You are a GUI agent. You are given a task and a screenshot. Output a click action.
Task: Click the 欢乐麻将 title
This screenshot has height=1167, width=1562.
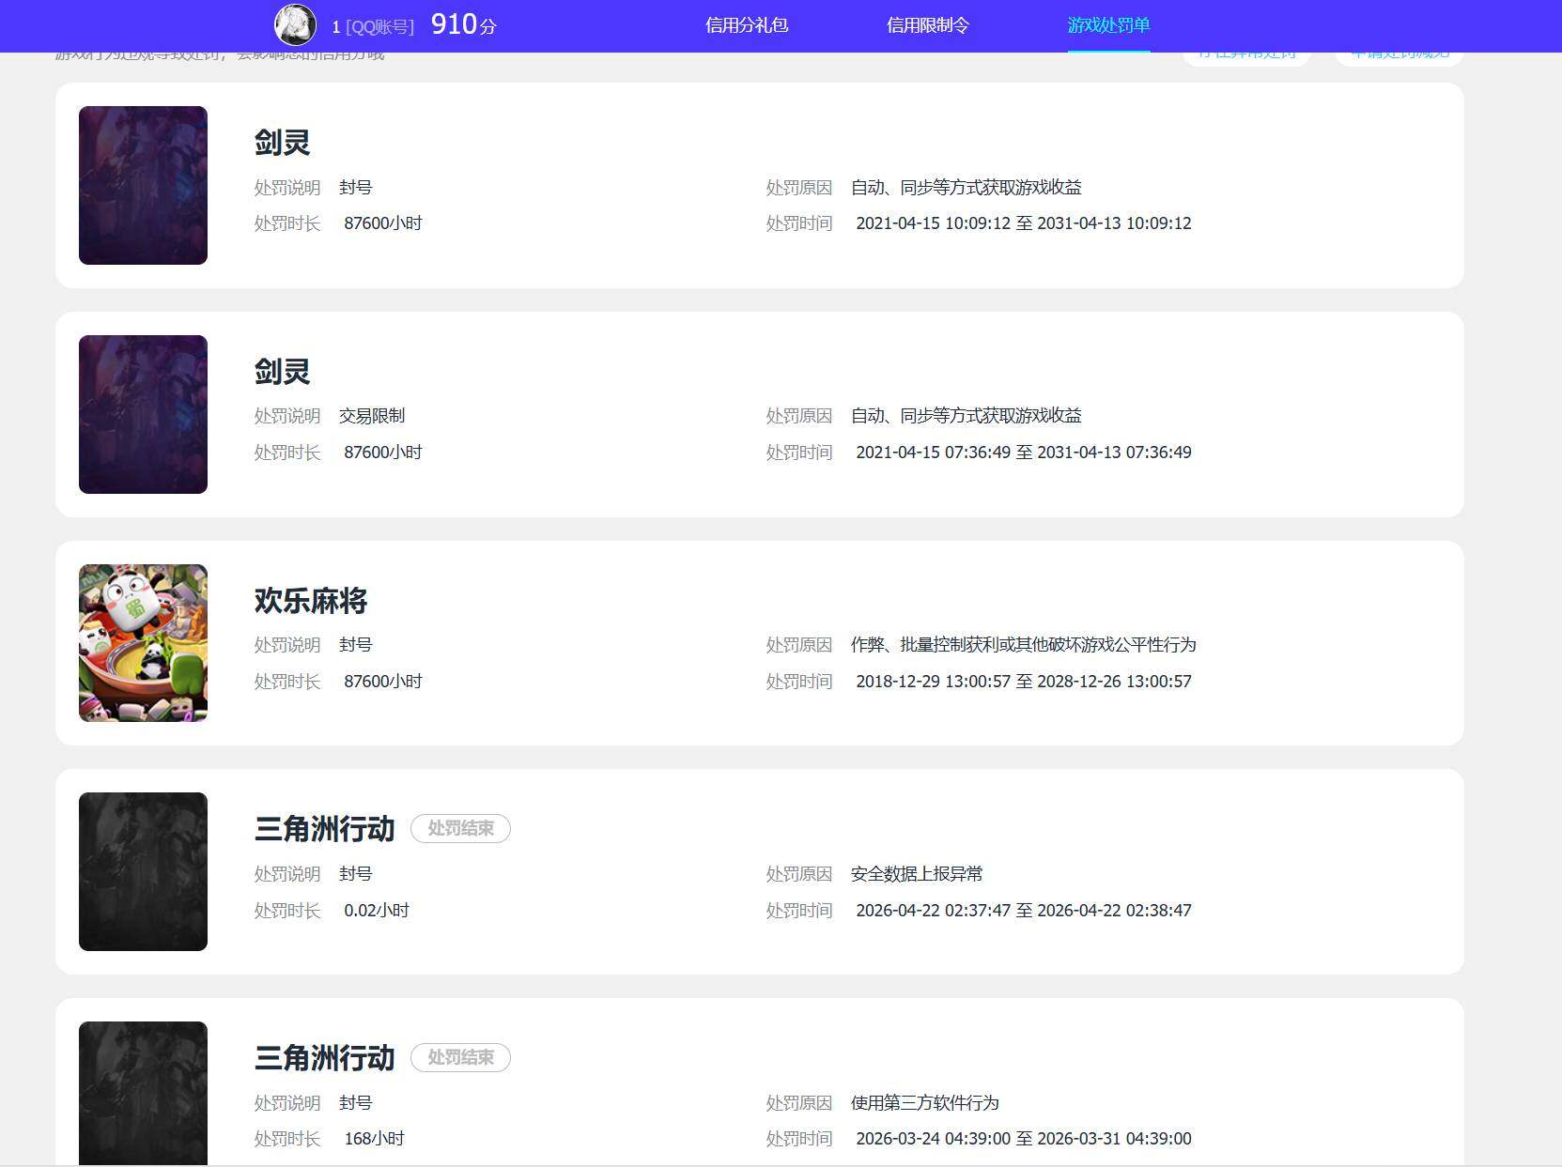coord(311,601)
